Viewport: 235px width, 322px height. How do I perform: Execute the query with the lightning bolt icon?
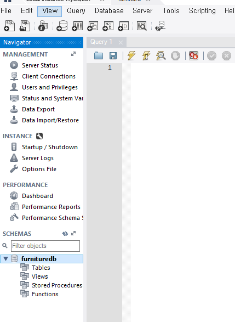coord(131,55)
